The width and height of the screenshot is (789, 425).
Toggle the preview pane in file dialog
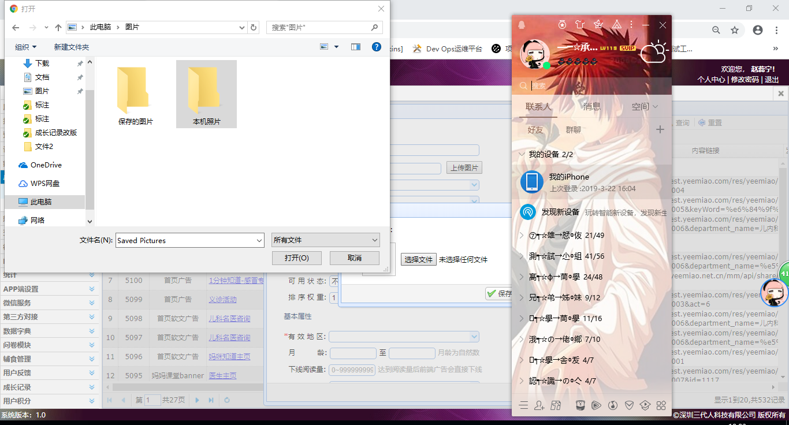[356, 47]
